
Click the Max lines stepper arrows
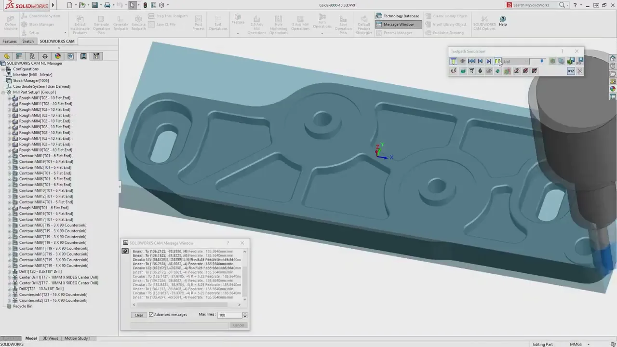(245, 315)
